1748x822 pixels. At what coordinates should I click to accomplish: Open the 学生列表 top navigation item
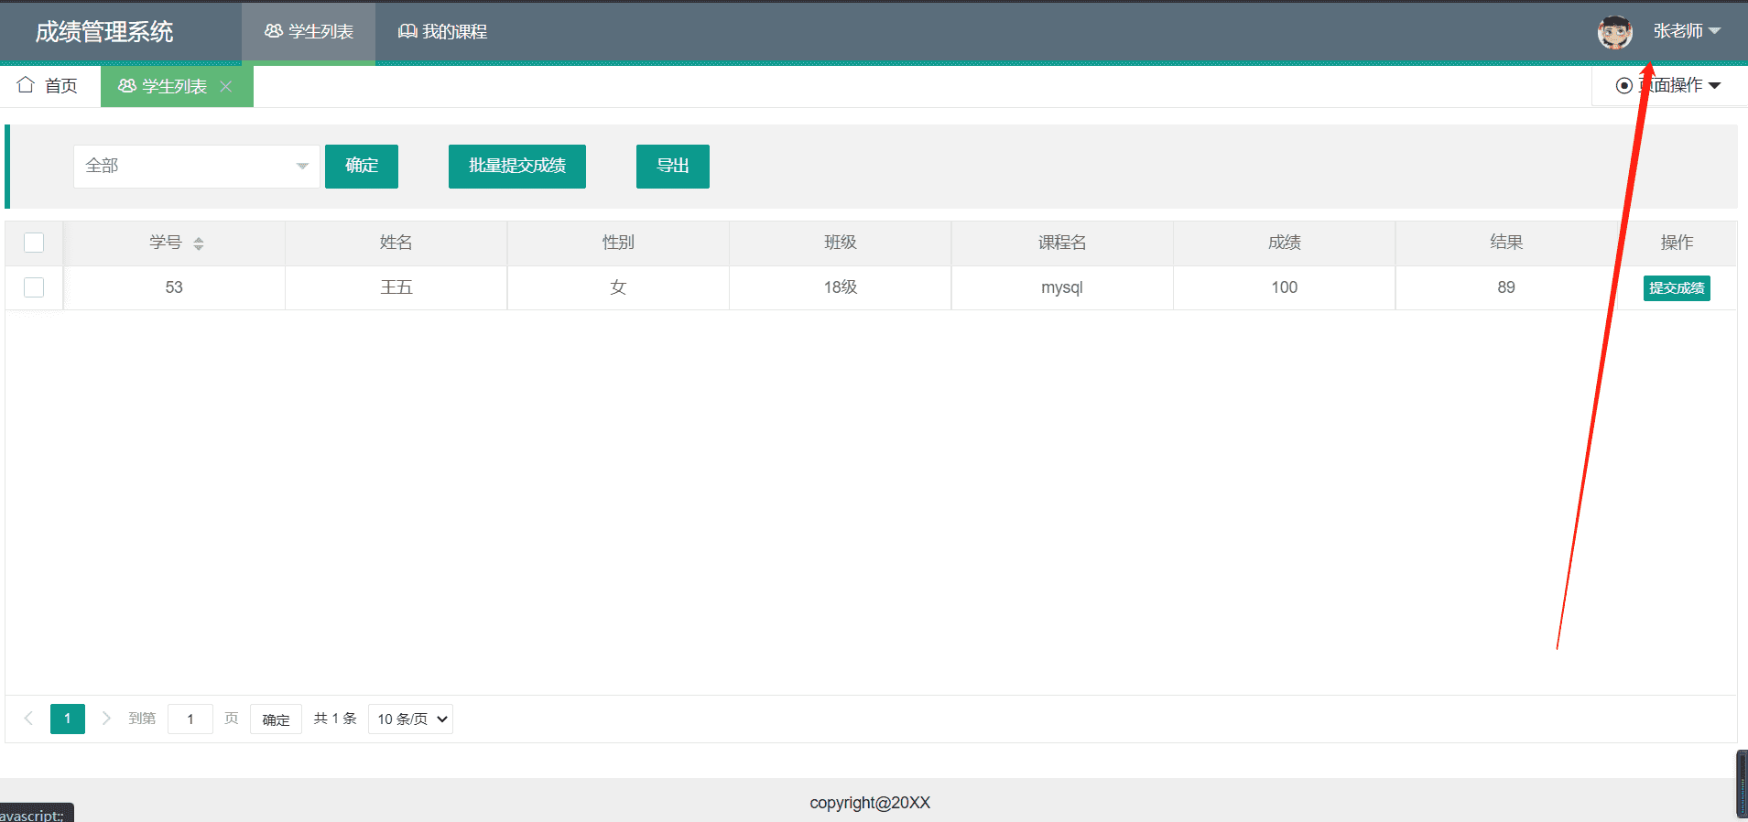[309, 32]
